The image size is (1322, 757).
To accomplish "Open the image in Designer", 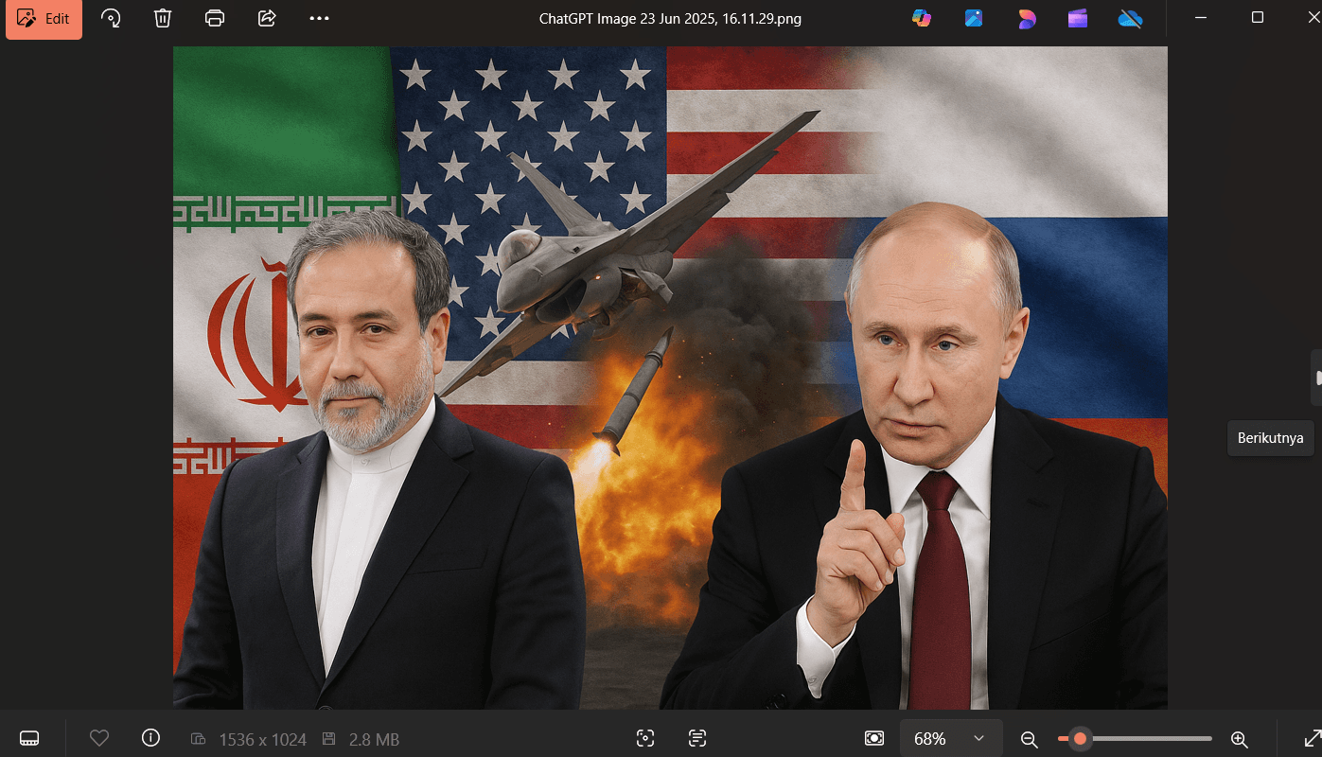I will [1025, 17].
